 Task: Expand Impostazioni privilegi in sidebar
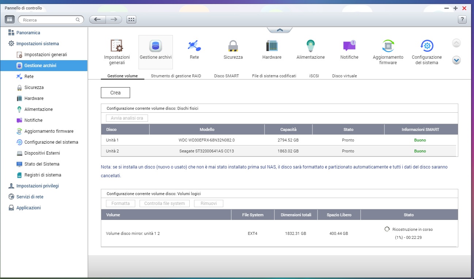[37, 186]
